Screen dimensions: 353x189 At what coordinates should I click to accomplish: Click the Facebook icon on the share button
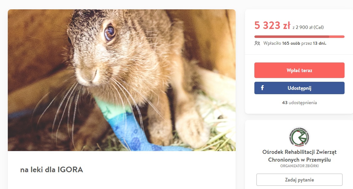pyautogui.click(x=262, y=88)
